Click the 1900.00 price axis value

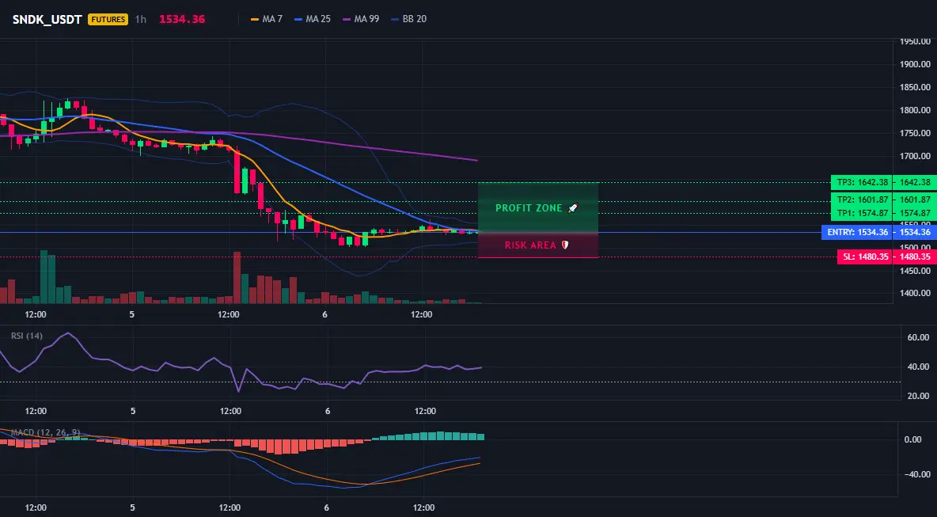915,65
